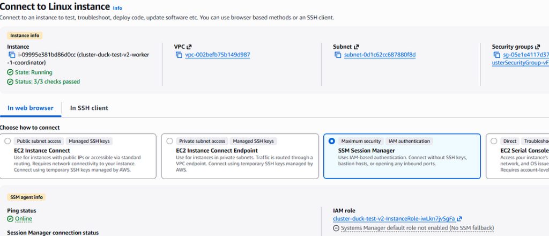Copy the VPC ID with the copy icon
The height and width of the screenshot is (236, 549).
tap(179, 55)
